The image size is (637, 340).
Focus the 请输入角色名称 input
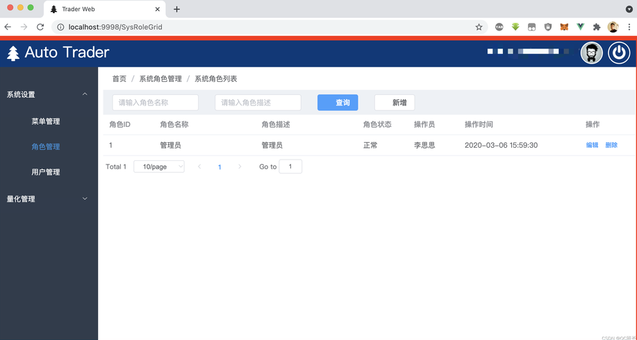[155, 103]
